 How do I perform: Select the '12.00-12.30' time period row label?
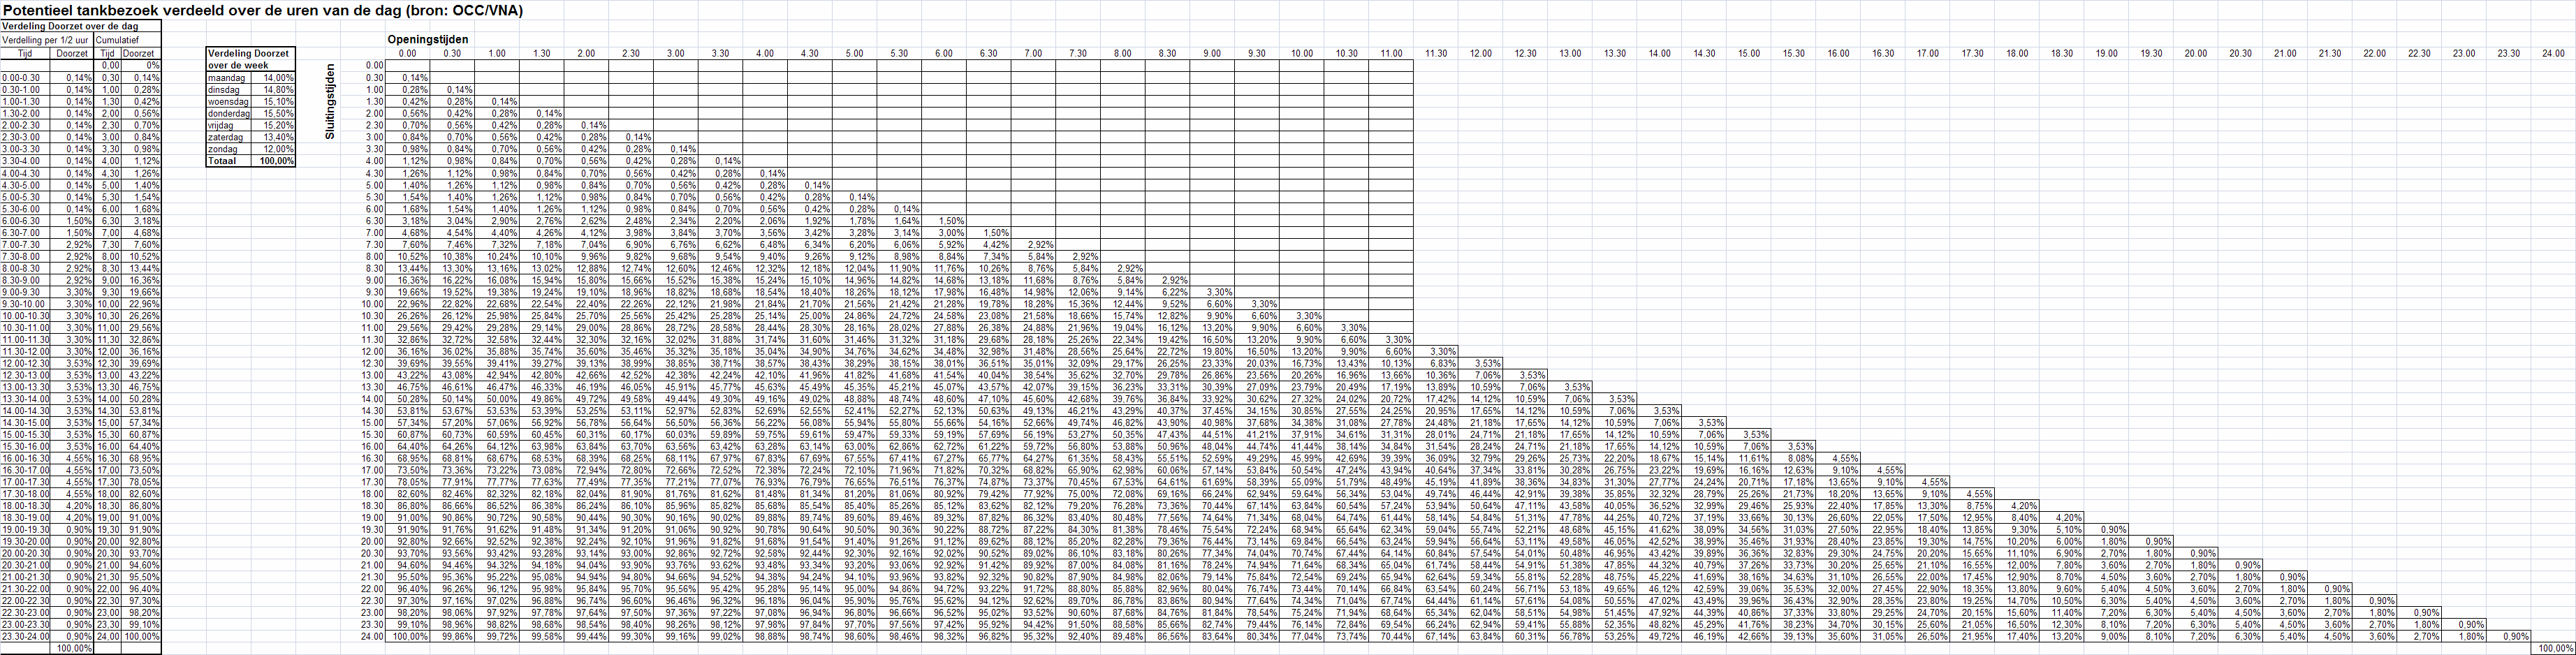pyautogui.click(x=26, y=364)
